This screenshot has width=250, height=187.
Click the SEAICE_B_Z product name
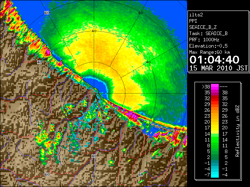point(203,27)
